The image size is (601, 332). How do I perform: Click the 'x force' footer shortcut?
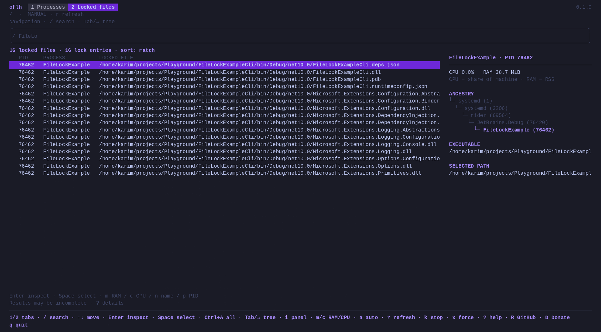point(463,317)
